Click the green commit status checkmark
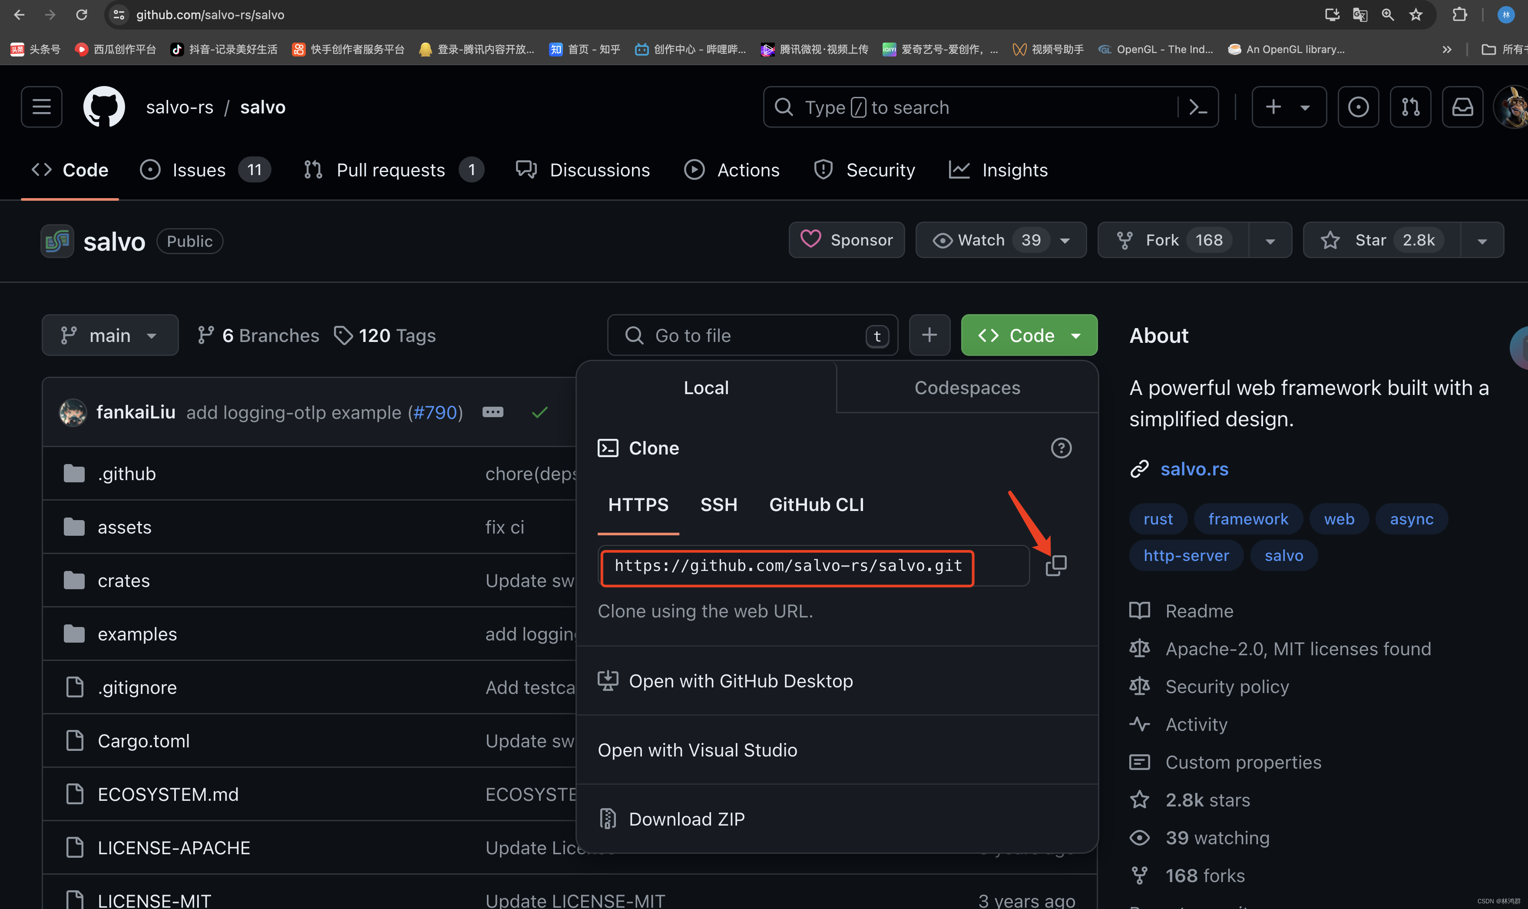1528x909 pixels. (539, 412)
